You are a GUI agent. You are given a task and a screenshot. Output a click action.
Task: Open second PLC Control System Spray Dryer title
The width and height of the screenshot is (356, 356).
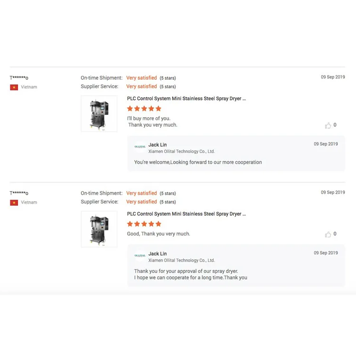pos(186,214)
